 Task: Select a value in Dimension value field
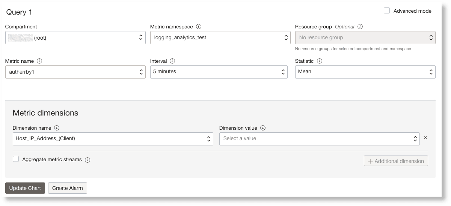tap(319, 139)
